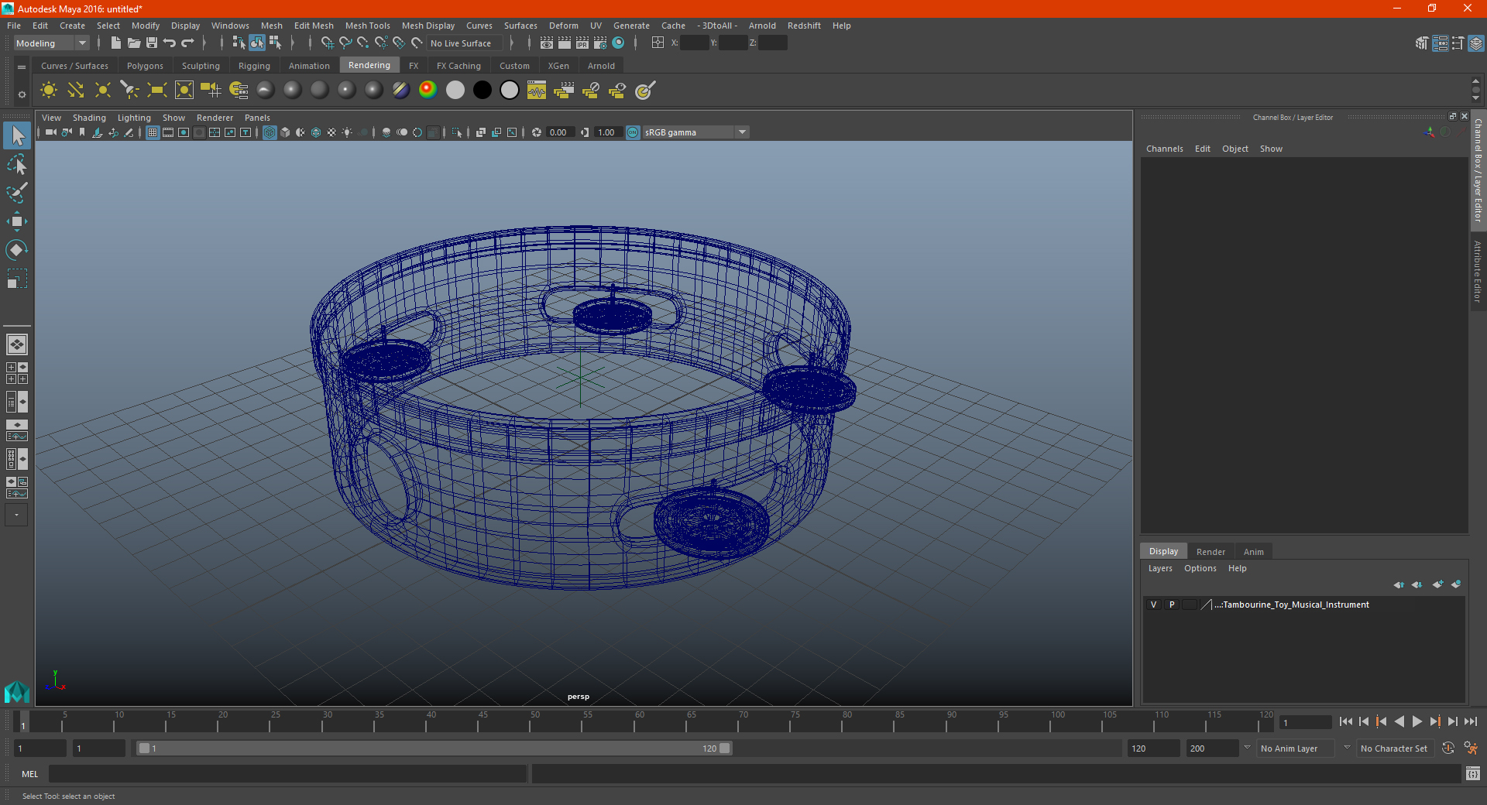This screenshot has height=805, width=1487.
Task: Create new empty display layer icon
Action: coord(1438,584)
